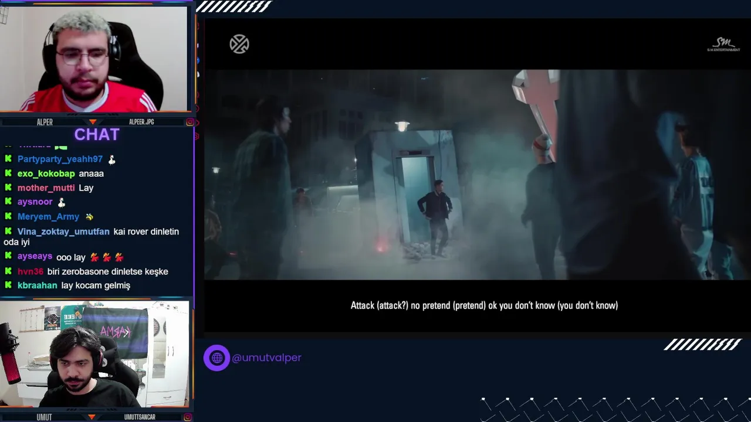Viewport: 751px width, 422px height.
Task: Click the ALPEER.JPG handle label
Action: pyautogui.click(x=141, y=122)
